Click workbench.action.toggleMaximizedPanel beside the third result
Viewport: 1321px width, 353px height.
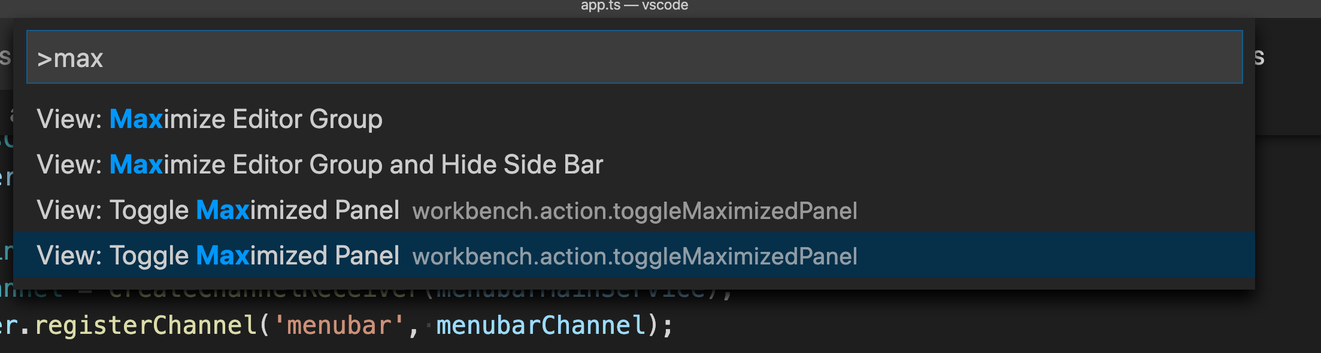click(x=635, y=211)
